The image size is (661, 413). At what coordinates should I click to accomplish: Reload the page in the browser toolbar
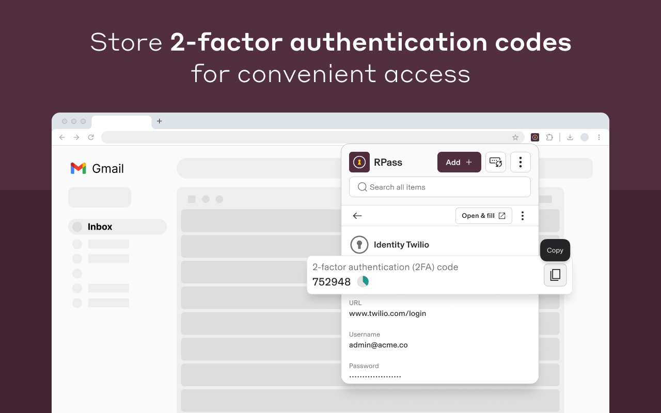pos(91,137)
